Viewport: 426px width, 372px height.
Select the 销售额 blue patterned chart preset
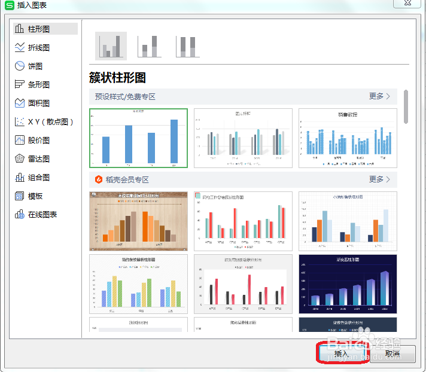pyautogui.click(x=348, y=138)
